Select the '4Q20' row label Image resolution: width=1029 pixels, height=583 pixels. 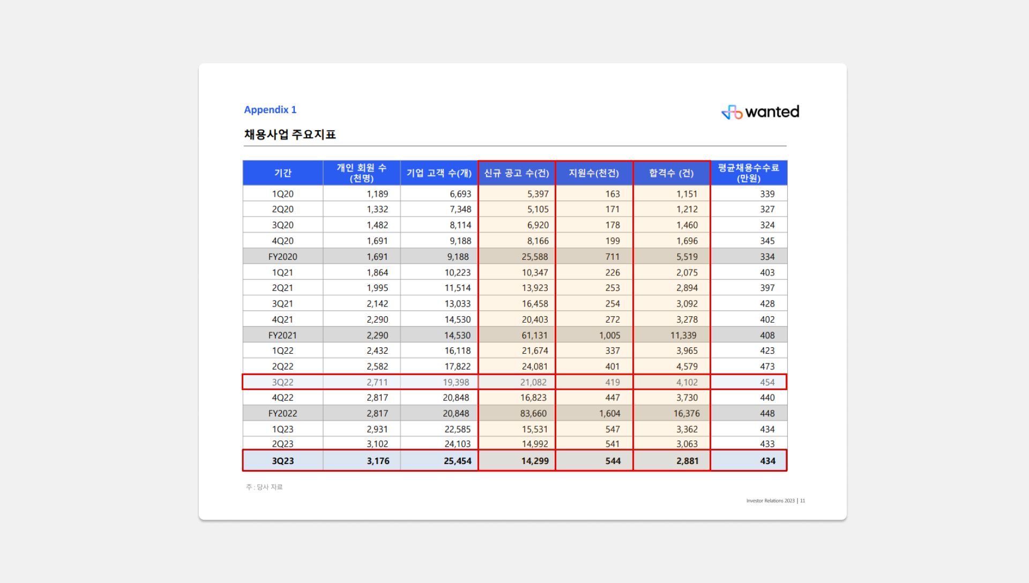click(x=283, y=241)
